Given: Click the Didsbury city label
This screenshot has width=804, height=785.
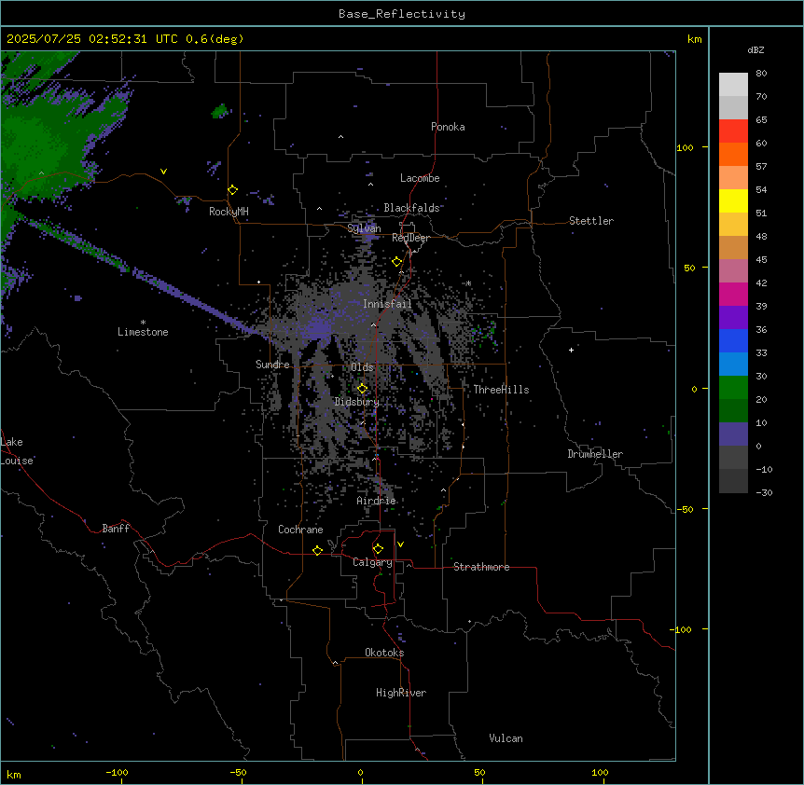Looking at the screenshot, I should (357, 402).
